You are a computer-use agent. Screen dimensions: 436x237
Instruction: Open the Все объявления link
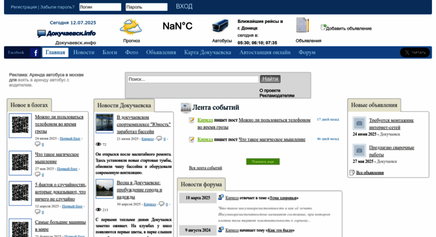click(x=370, y=173)
